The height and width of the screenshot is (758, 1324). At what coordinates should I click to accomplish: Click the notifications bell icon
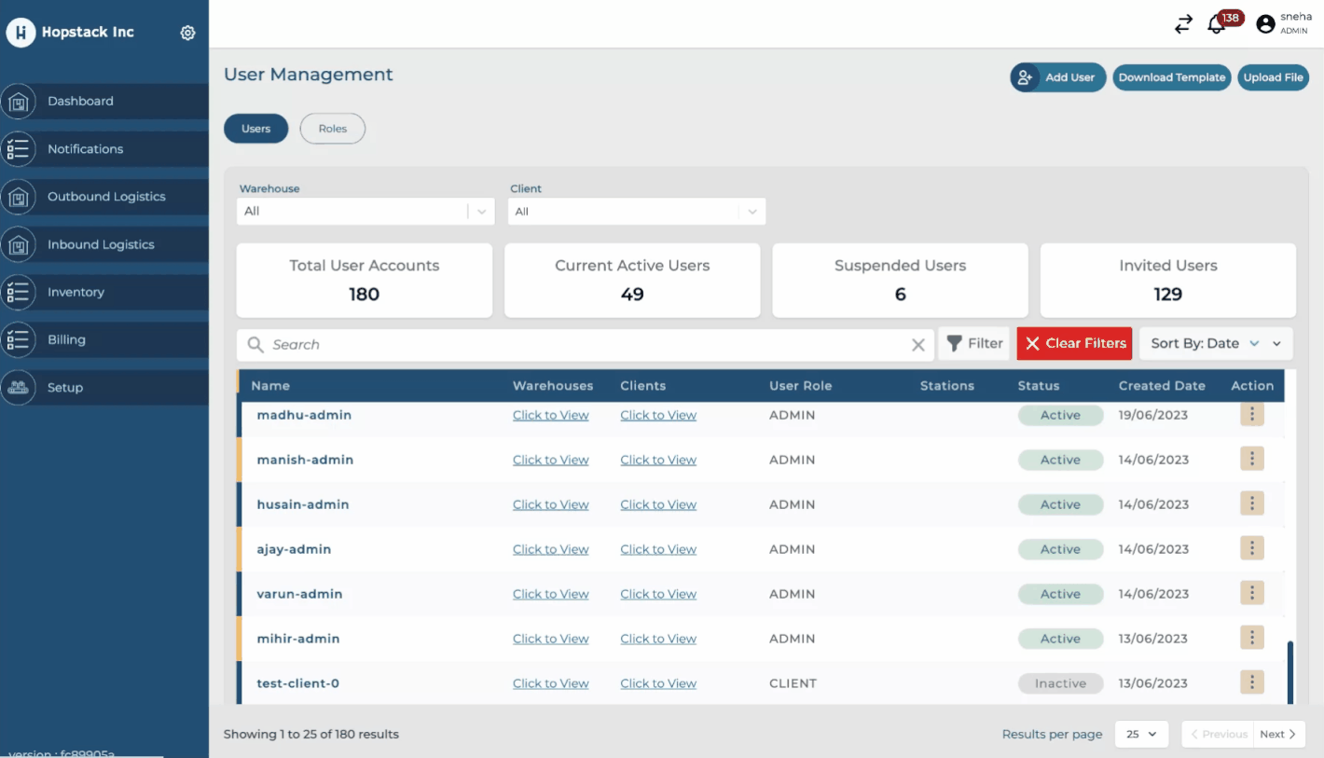coord(1216,25)
